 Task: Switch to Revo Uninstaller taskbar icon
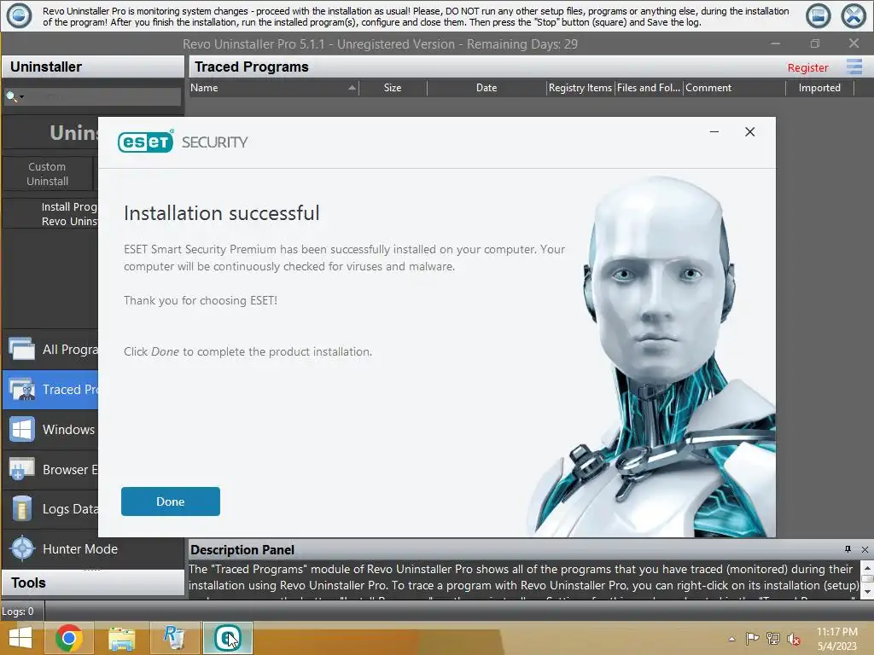[174, 638]
